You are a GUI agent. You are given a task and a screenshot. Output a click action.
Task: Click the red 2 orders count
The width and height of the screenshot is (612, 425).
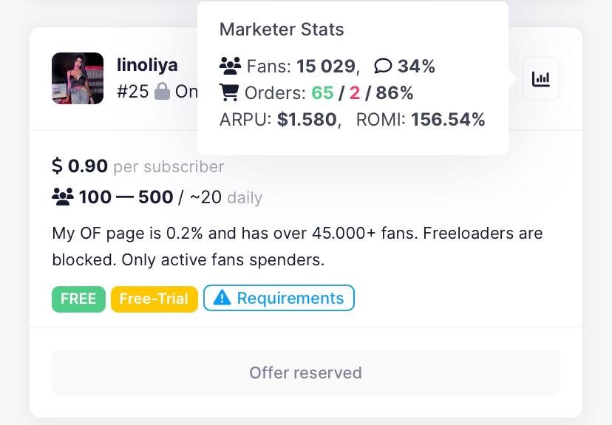354,93
